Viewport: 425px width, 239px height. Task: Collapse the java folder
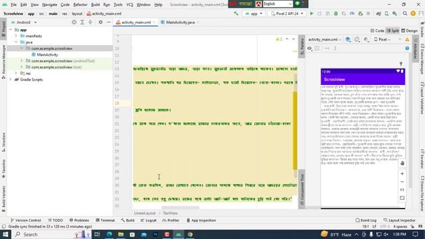[16, 42]
